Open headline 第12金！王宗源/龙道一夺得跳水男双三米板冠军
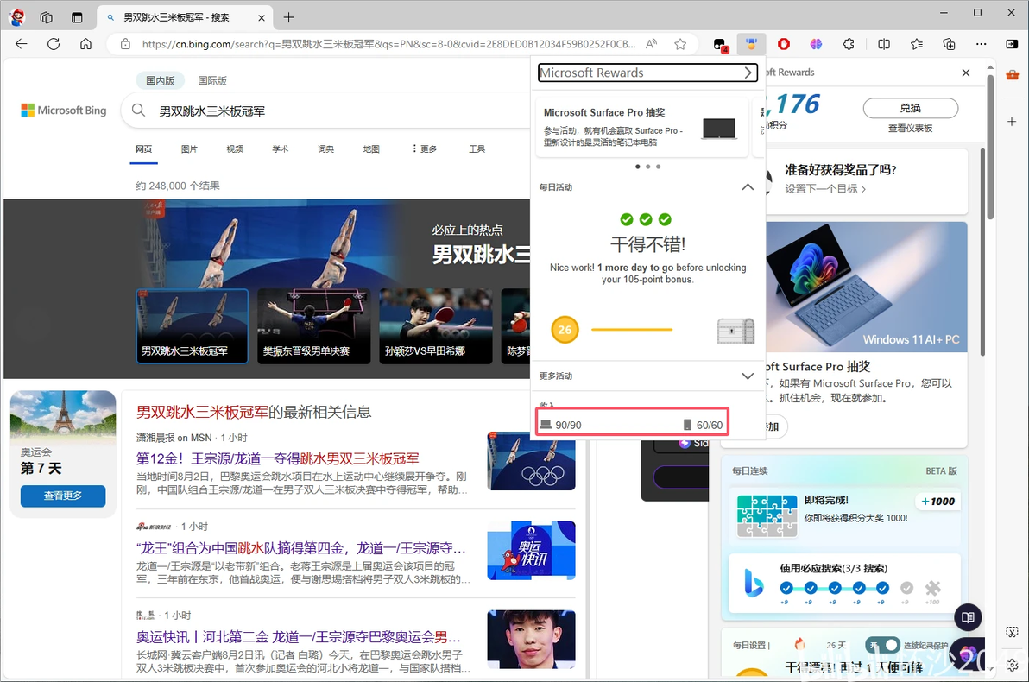Viewport: 1029px width, 682px height. click(x=278, y=458)
